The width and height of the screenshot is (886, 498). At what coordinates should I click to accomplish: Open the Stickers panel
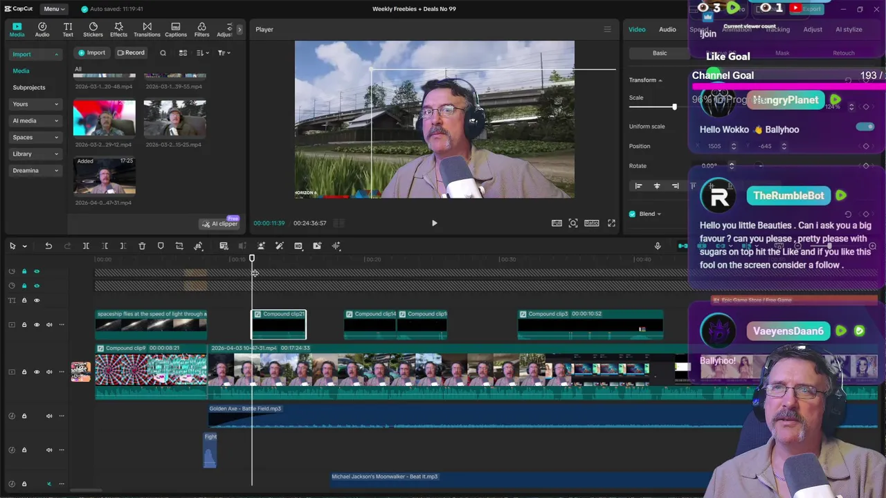click(93, 30)
